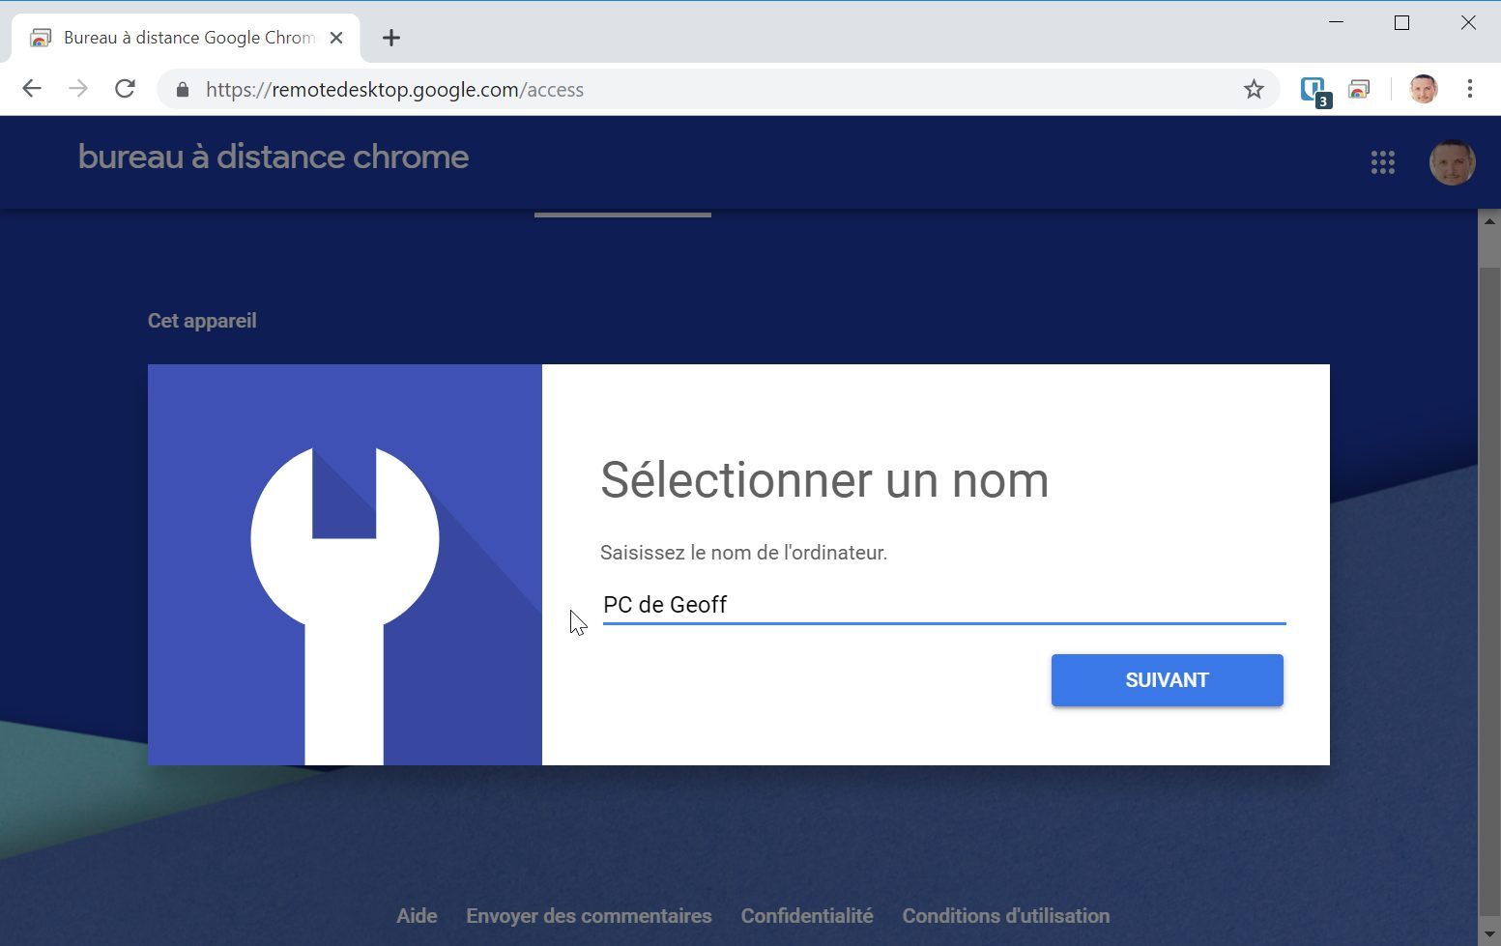Click 'Saisissez le nom de l'ordinateur.' text
Screen dimensions: 1501x946
[x=743, y=553]
